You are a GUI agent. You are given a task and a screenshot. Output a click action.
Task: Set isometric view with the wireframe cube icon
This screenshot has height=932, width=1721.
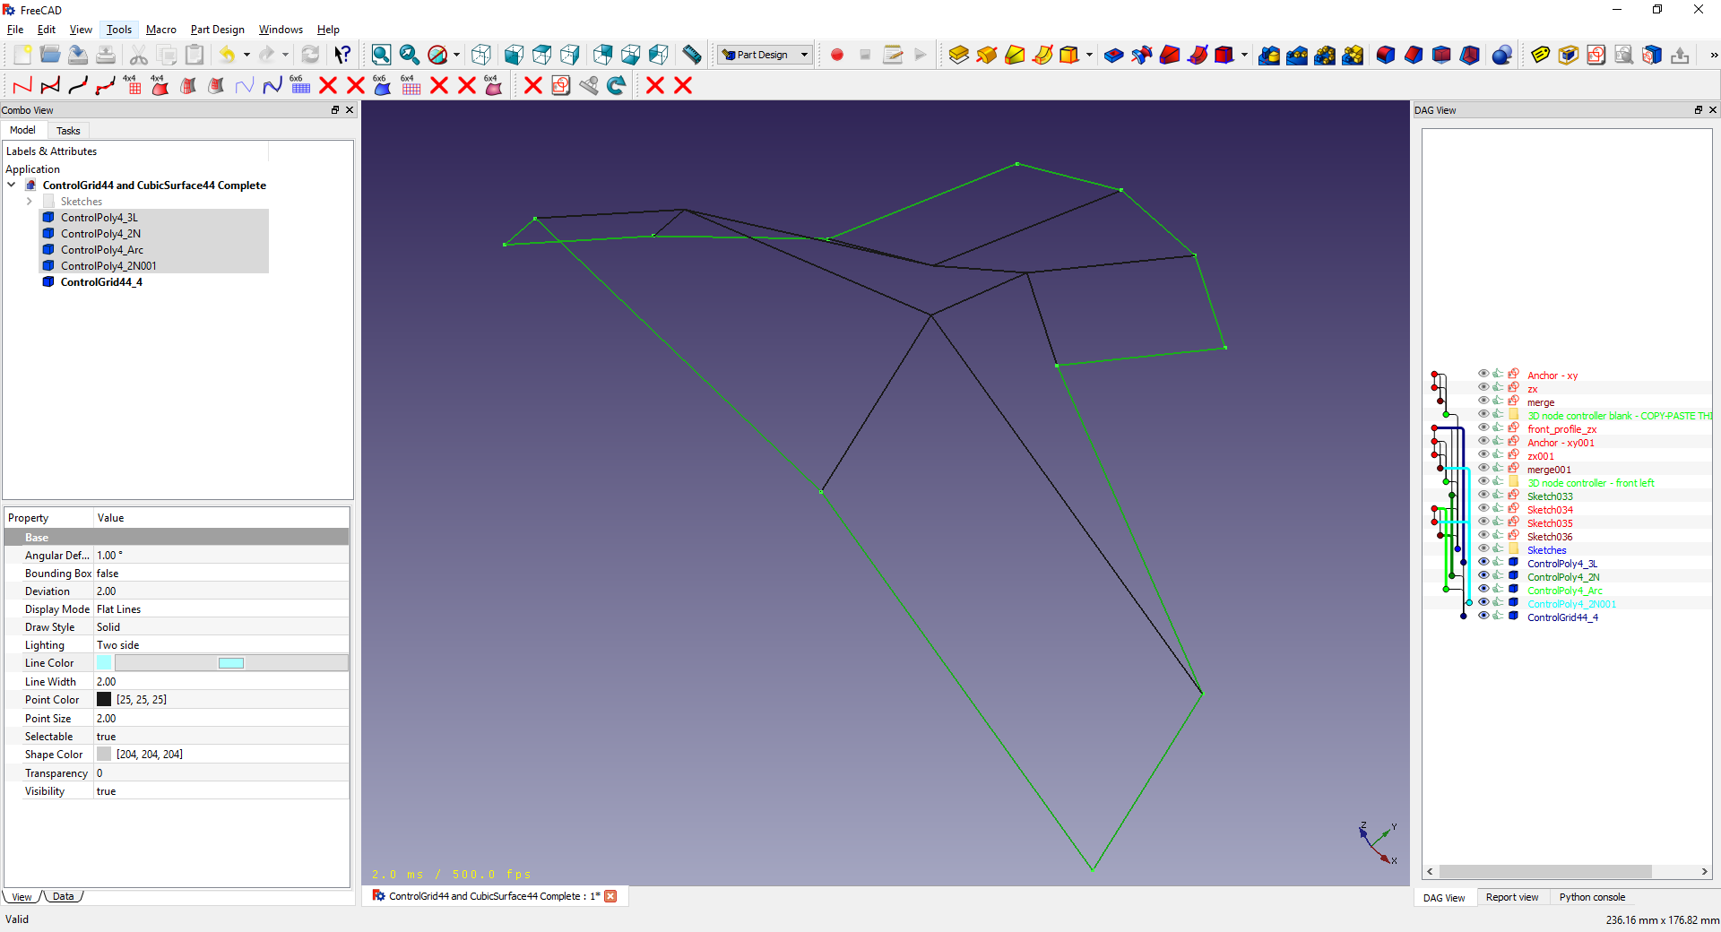click(x=481, y=55)
